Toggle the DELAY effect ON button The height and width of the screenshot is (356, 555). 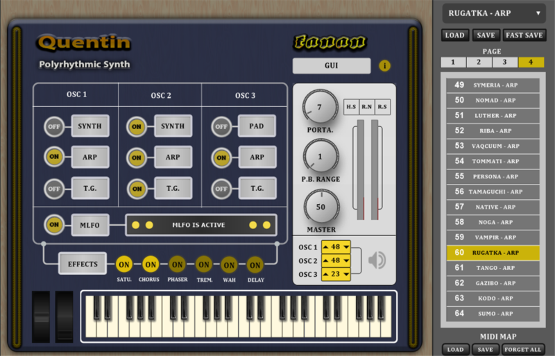[x=255, y=264]
